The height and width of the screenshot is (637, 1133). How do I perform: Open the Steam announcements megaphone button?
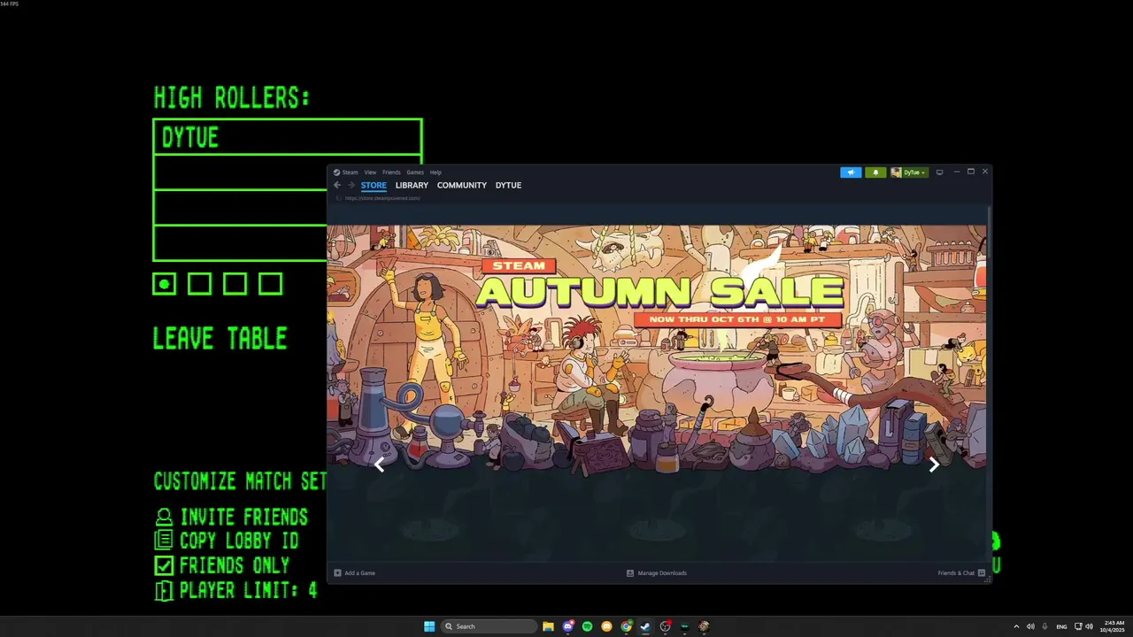851,173
